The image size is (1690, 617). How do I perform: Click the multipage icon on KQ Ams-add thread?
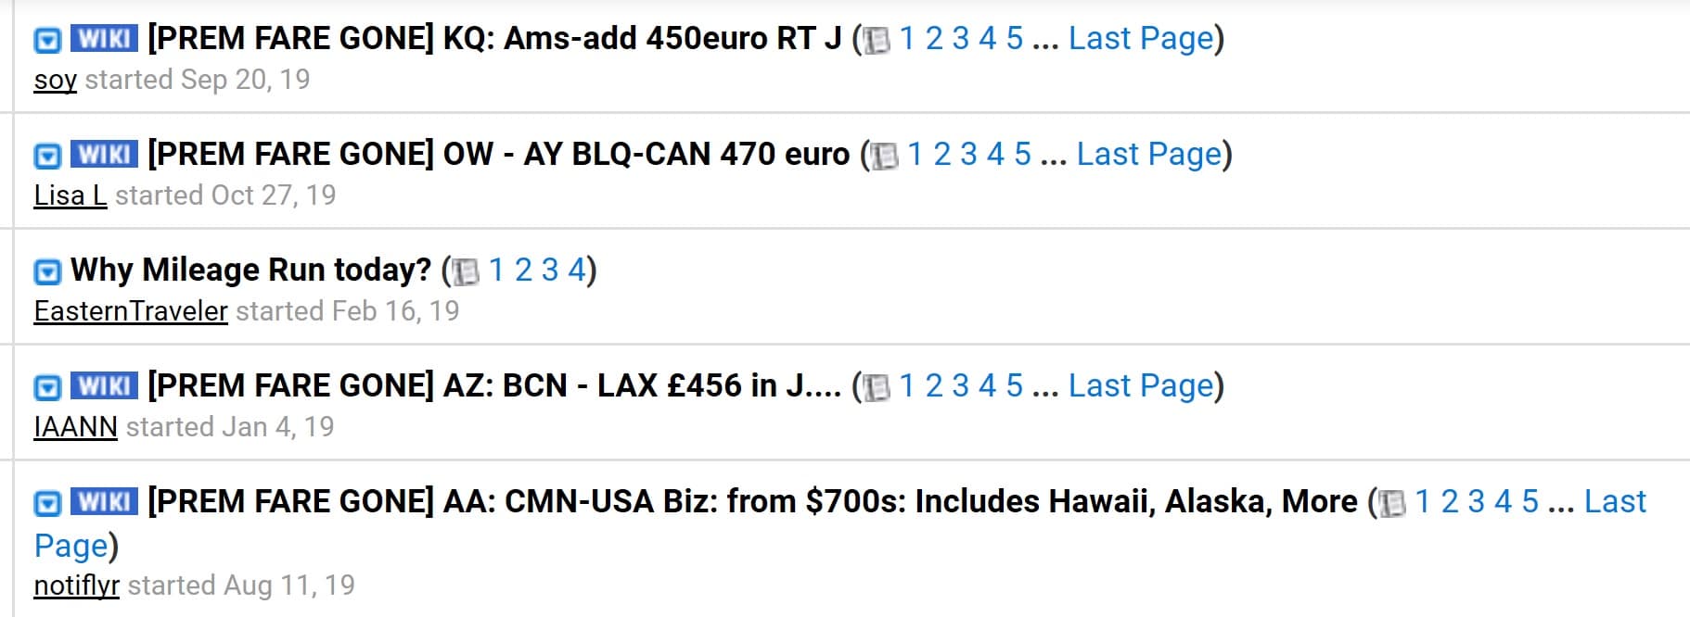(877, 40)
